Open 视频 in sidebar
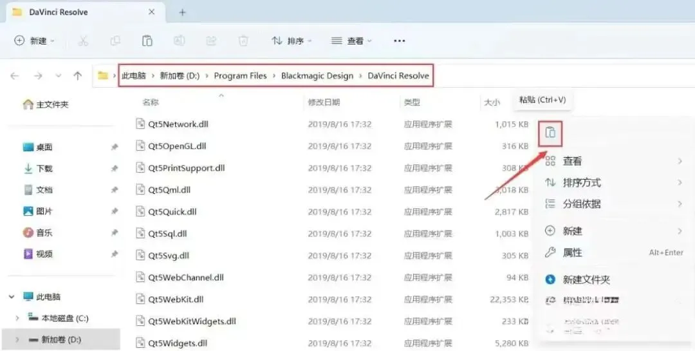Viewport: 695px width, 351px height. 38,254
